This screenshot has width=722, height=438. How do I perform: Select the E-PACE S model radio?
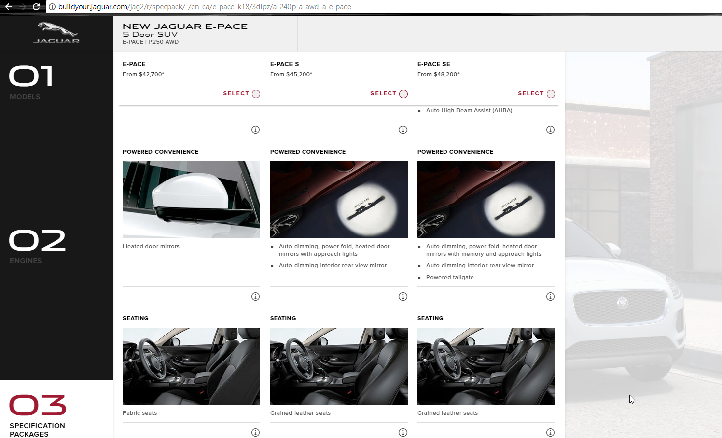(403, 94)
